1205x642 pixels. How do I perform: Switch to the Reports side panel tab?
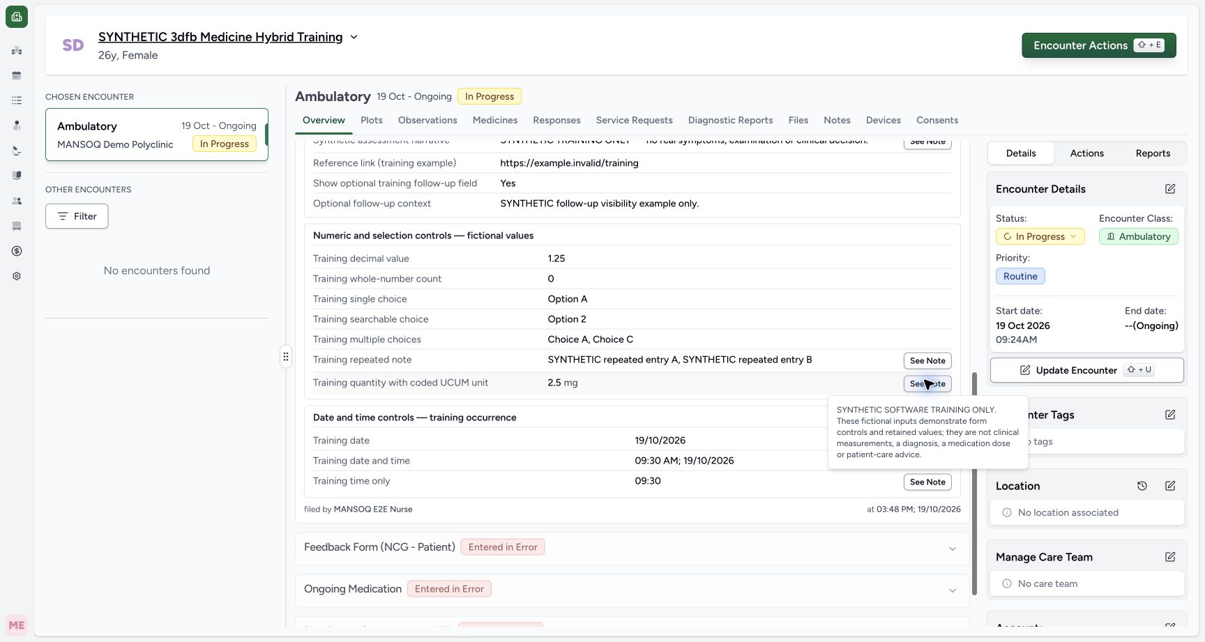pos(1153,153)
